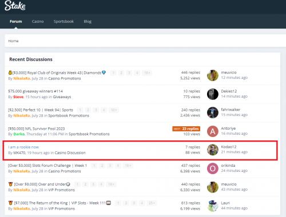The width and height of the screenshot is (286, 217).
Task: Click '12 minutes ago' timestamp
Action: pos(234,78)
